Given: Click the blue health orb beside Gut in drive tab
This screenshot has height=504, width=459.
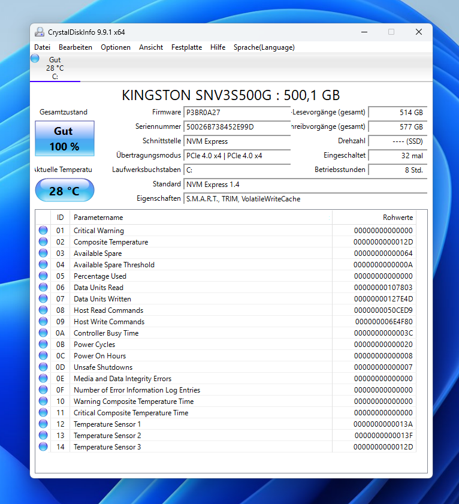Looking at the screenshot, I should click(x=35, y=58).
